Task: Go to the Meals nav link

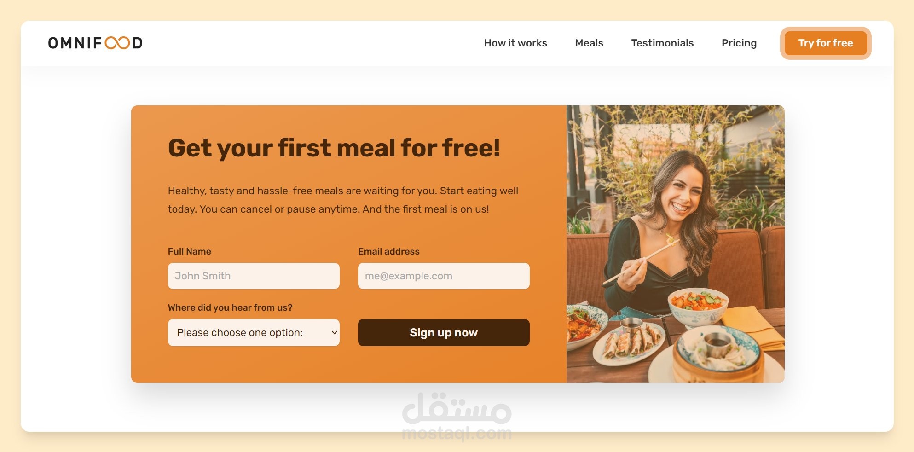Action: click(589, 43)
